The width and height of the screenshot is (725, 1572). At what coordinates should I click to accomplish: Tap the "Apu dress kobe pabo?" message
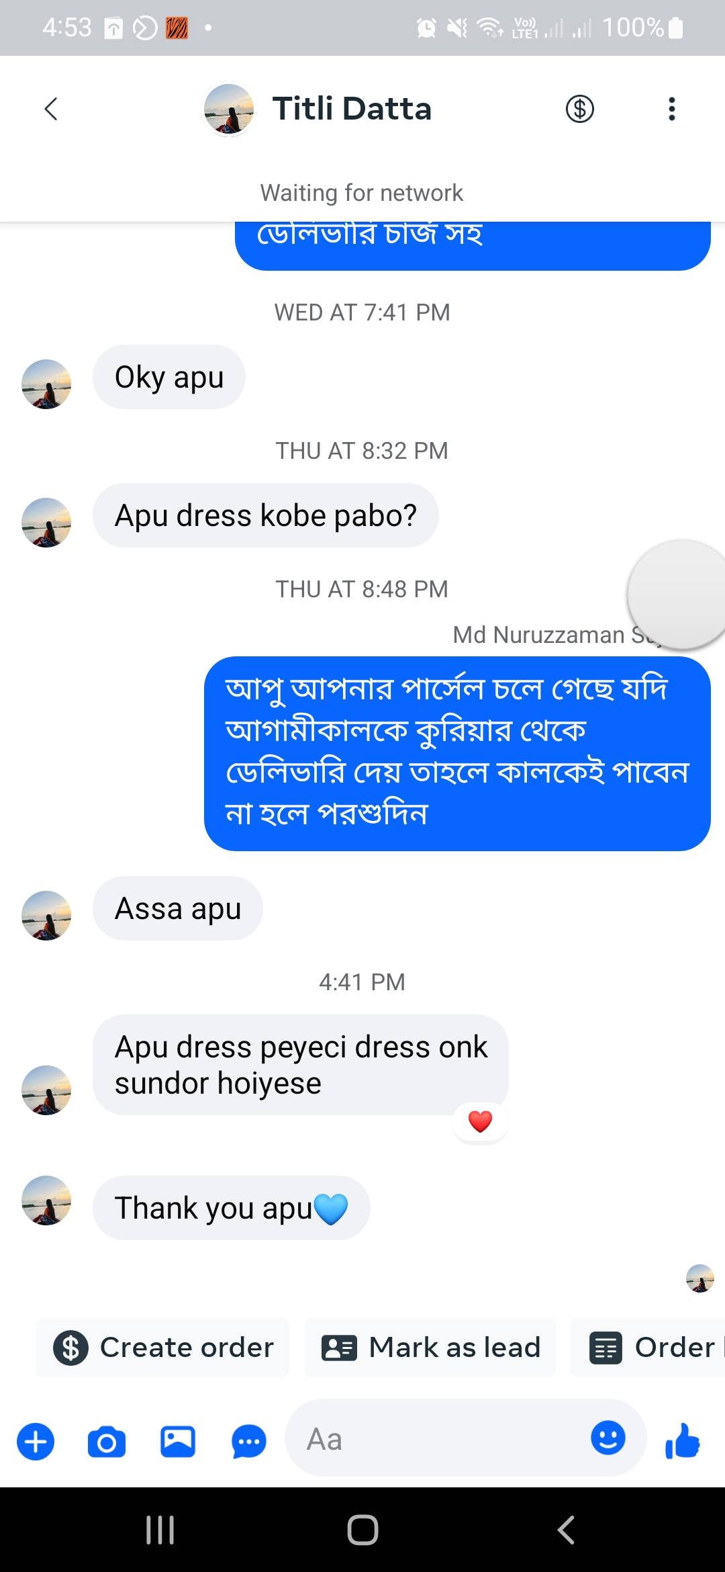pyautogui.click(x=266, y=516)
